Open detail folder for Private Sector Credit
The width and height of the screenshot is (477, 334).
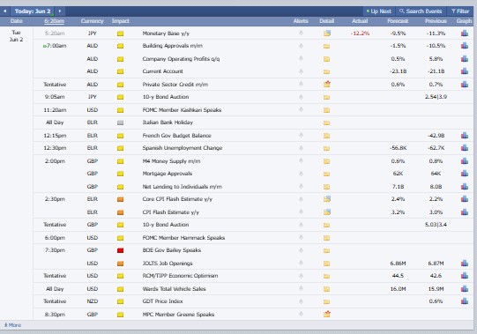point(327,84)
